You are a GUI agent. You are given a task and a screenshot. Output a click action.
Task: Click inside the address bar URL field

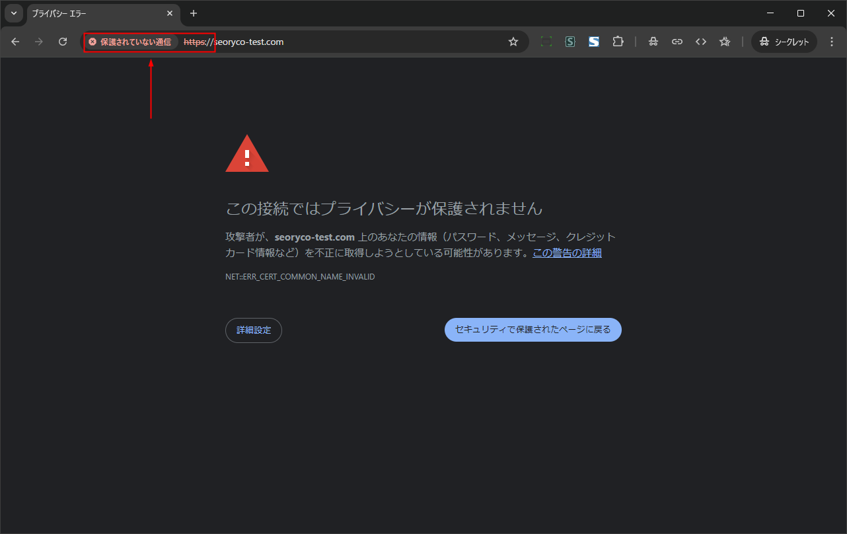[330, 41]
